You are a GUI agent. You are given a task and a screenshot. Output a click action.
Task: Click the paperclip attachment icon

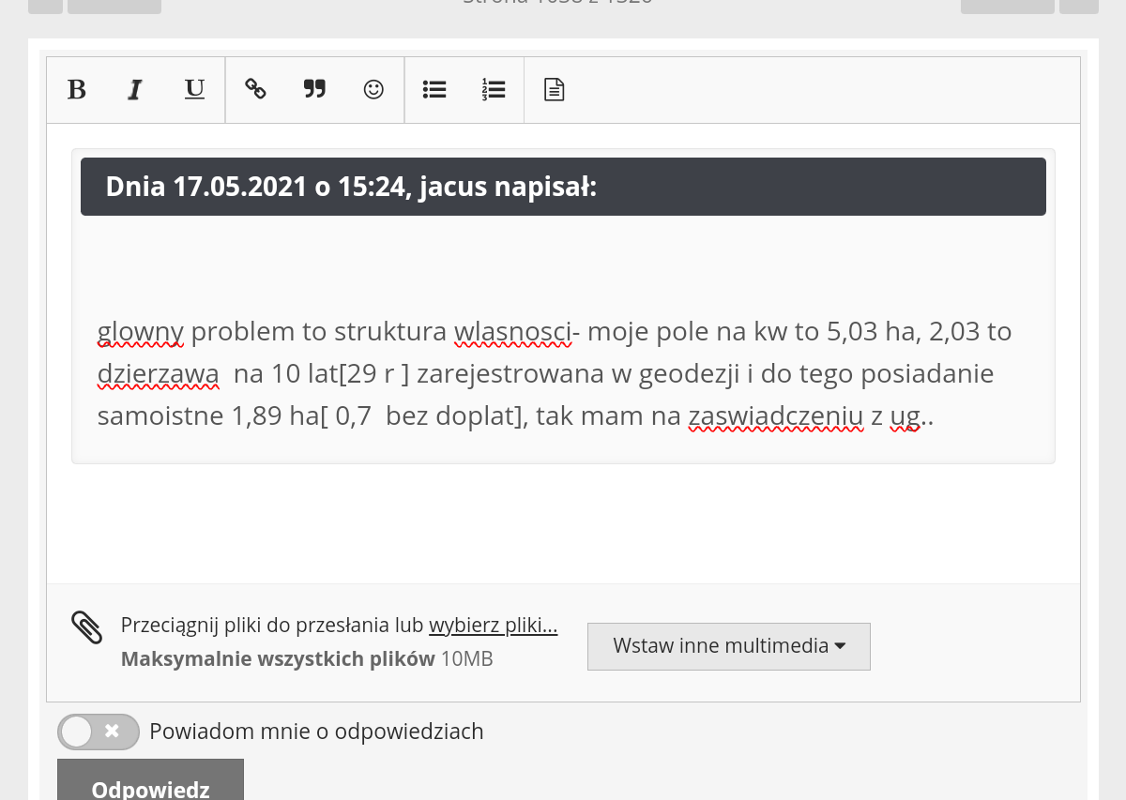point(86,627)
